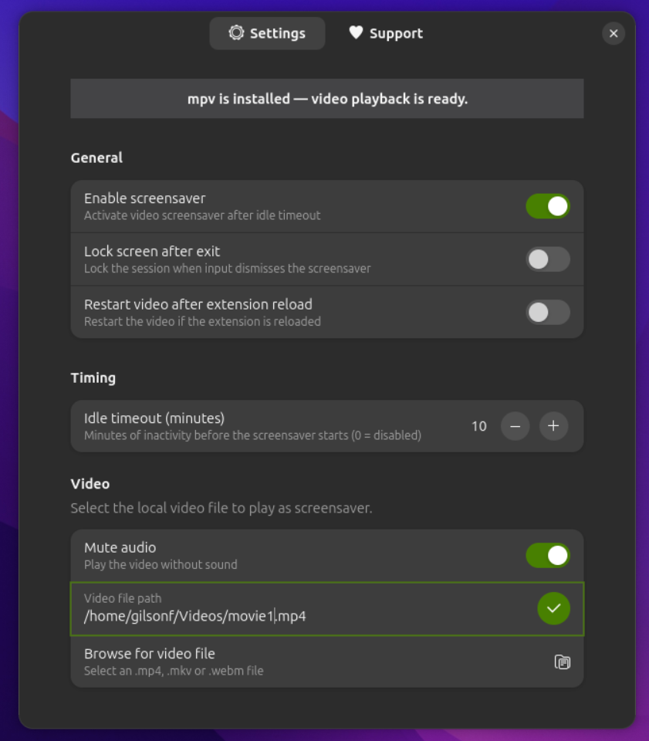Click the heart icon beside Support
Viewport: 649px width, 741px height.
coord(356,32)
